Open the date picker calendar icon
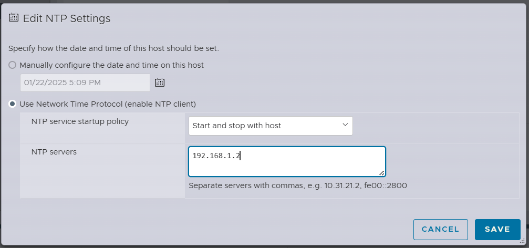Image resolution: width=529 pixels, height=248 pixels. (x=160, y=82)
